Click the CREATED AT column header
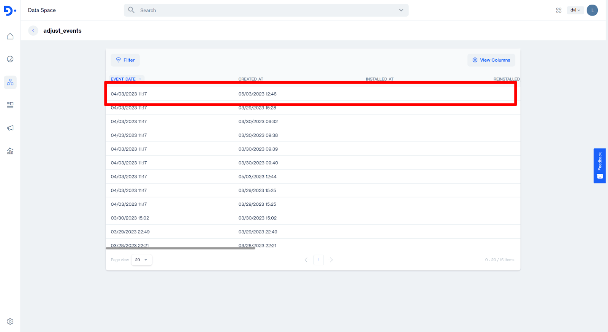The image size is (608, 332). 250,79
